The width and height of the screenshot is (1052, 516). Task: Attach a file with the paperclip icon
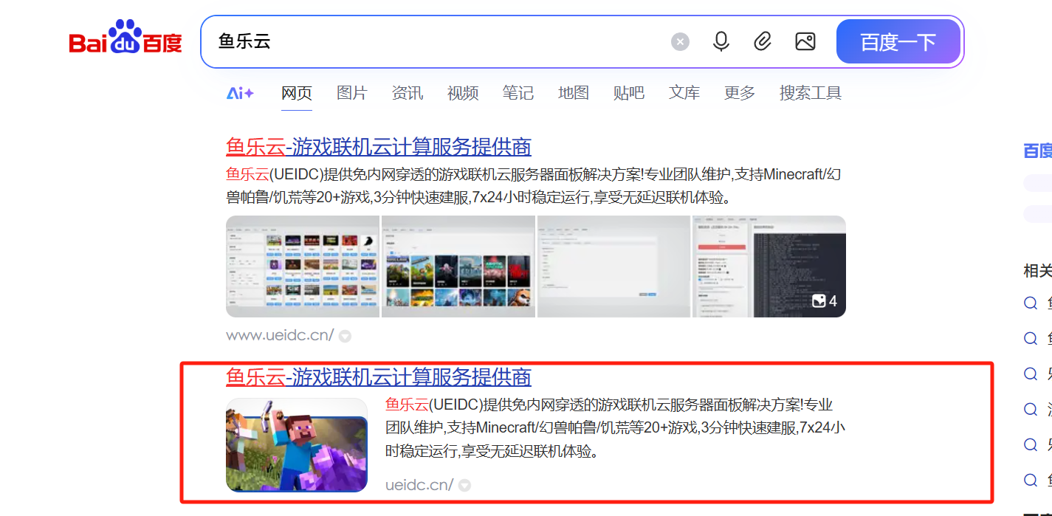tap(763, 41)
